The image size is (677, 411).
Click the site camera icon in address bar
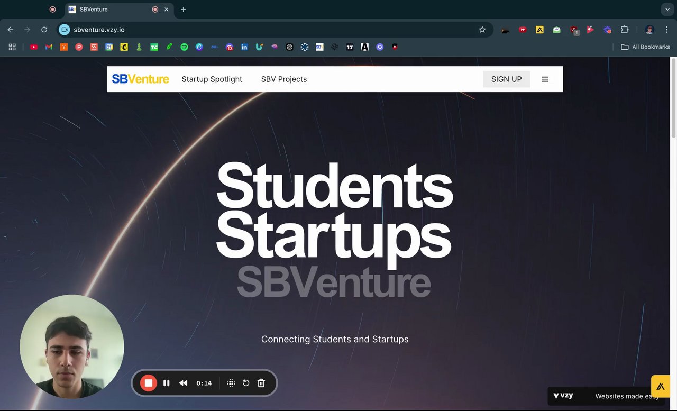click(x=64, y=30)
